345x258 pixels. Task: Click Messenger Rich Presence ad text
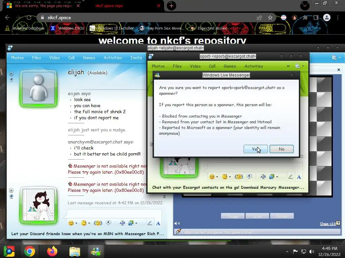point(88,234)
